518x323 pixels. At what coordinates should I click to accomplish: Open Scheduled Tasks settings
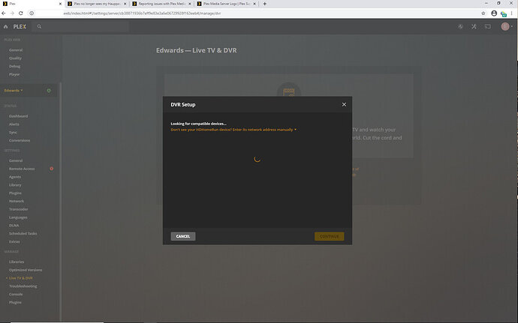pos(23,234)
